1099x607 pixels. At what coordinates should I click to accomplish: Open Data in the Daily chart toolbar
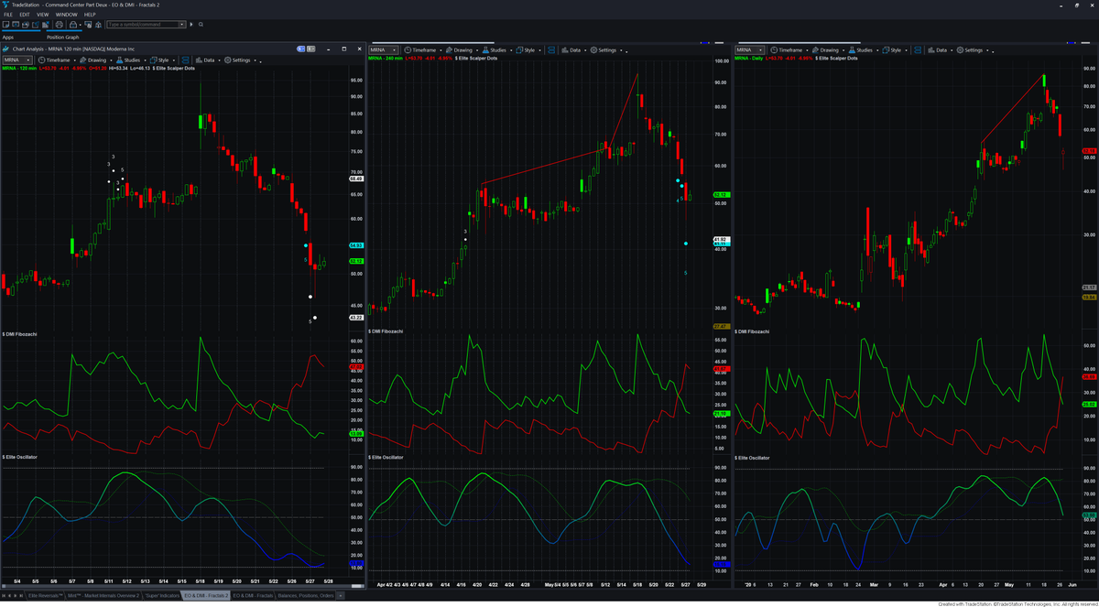click(938, 50)
